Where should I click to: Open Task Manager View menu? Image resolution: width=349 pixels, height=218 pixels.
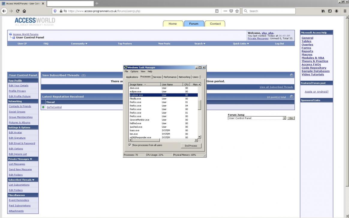143,71
